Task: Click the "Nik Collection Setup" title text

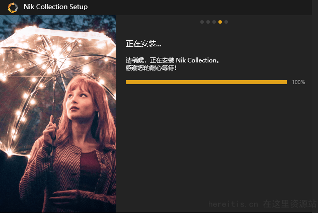Action: pos(55,7)
